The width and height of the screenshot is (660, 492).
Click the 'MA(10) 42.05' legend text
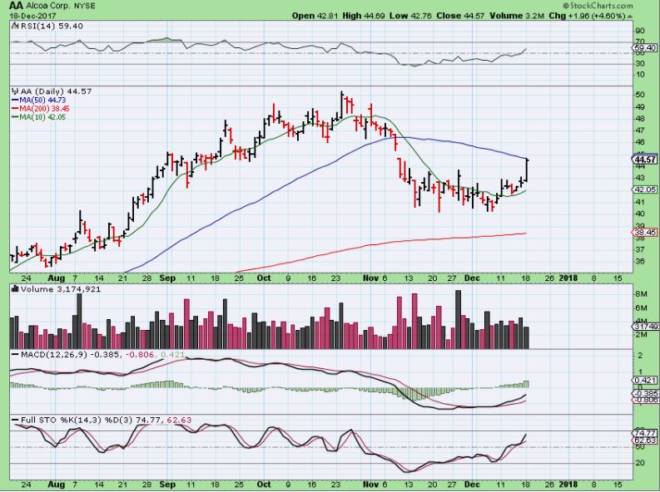pos(42,117)
